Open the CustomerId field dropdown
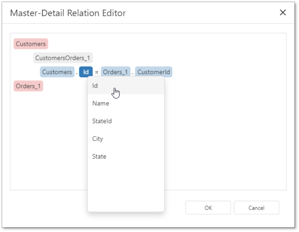 coord(153,72)
